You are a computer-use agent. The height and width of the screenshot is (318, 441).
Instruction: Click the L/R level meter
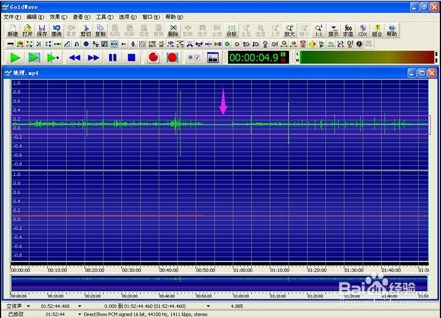click(366, 57)
